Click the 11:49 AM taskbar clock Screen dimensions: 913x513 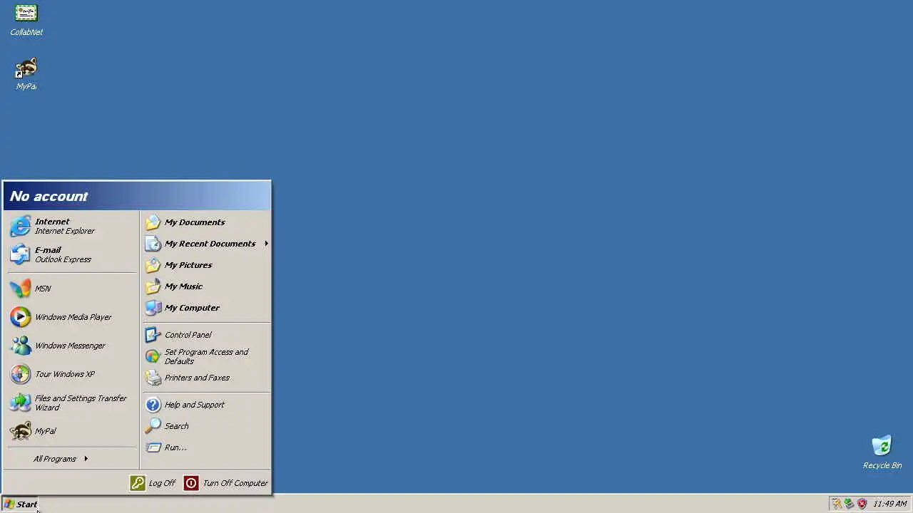[x=889, y=504]
